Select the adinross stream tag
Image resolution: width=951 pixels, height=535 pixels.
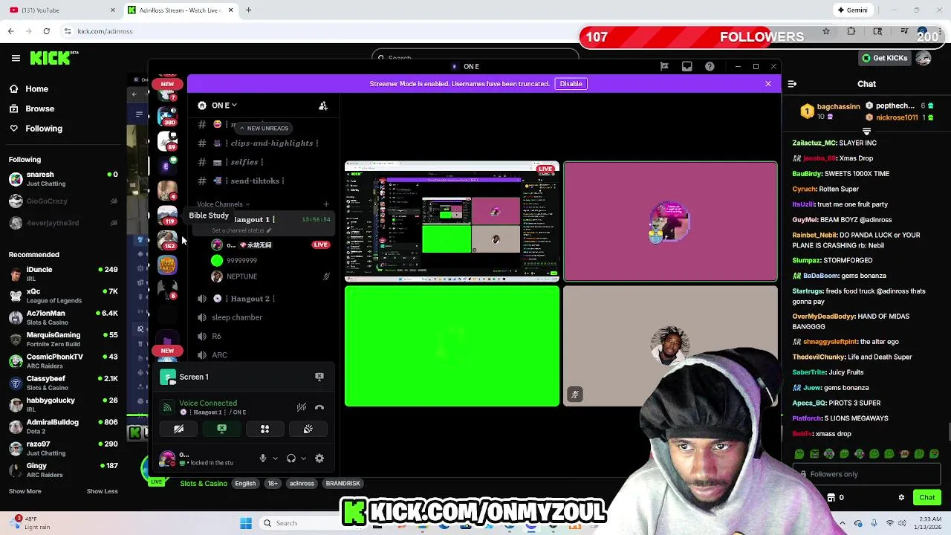pos(302,484)
